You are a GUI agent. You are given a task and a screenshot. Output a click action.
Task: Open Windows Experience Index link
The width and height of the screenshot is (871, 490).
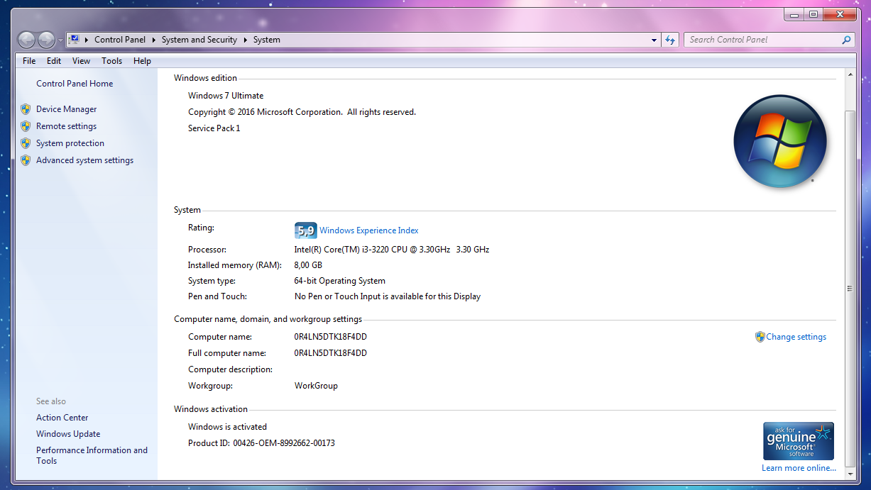point(369,230)
